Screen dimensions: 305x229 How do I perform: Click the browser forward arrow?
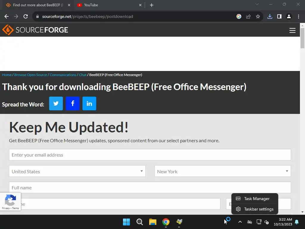coord(16,17)
